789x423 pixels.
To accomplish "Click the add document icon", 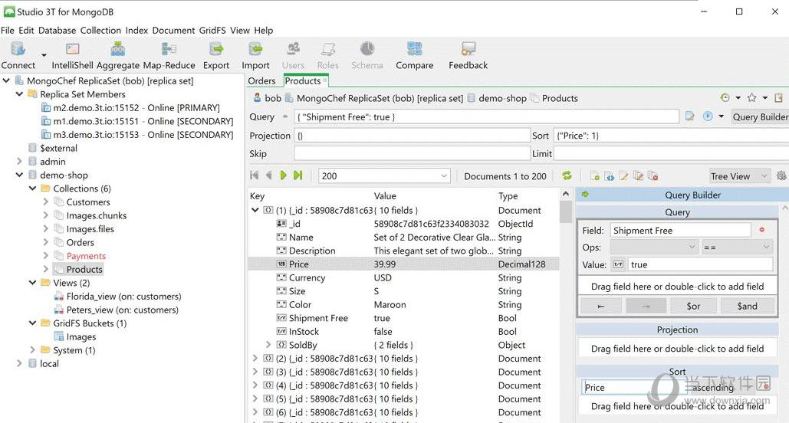I will (595, 176).
